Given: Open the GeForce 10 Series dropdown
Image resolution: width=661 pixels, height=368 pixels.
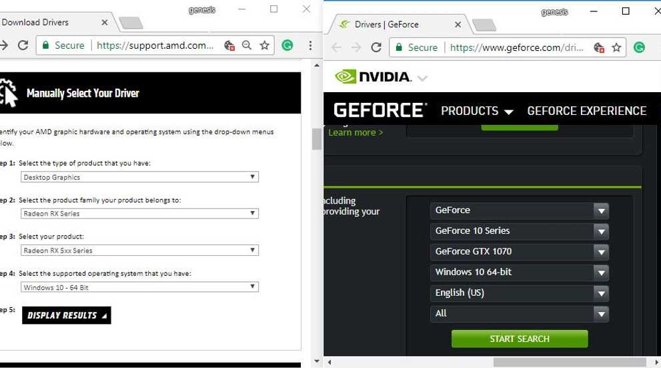Looking at the screenshot, I should [520, 231].
